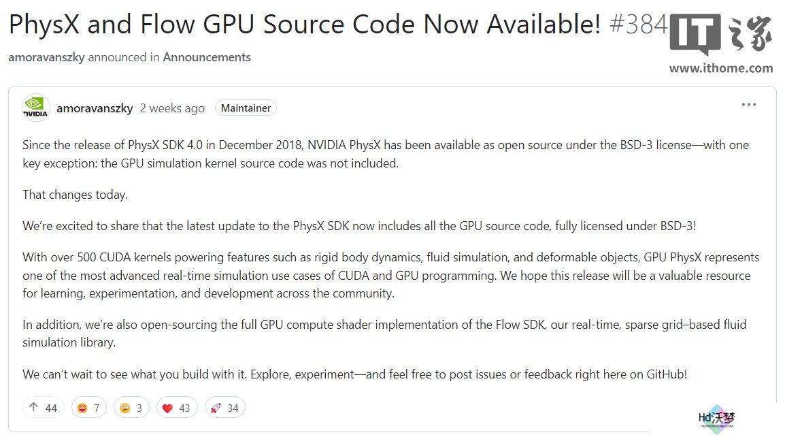
Task: Click the rocket emoji icon
Action: pos(216,408)
